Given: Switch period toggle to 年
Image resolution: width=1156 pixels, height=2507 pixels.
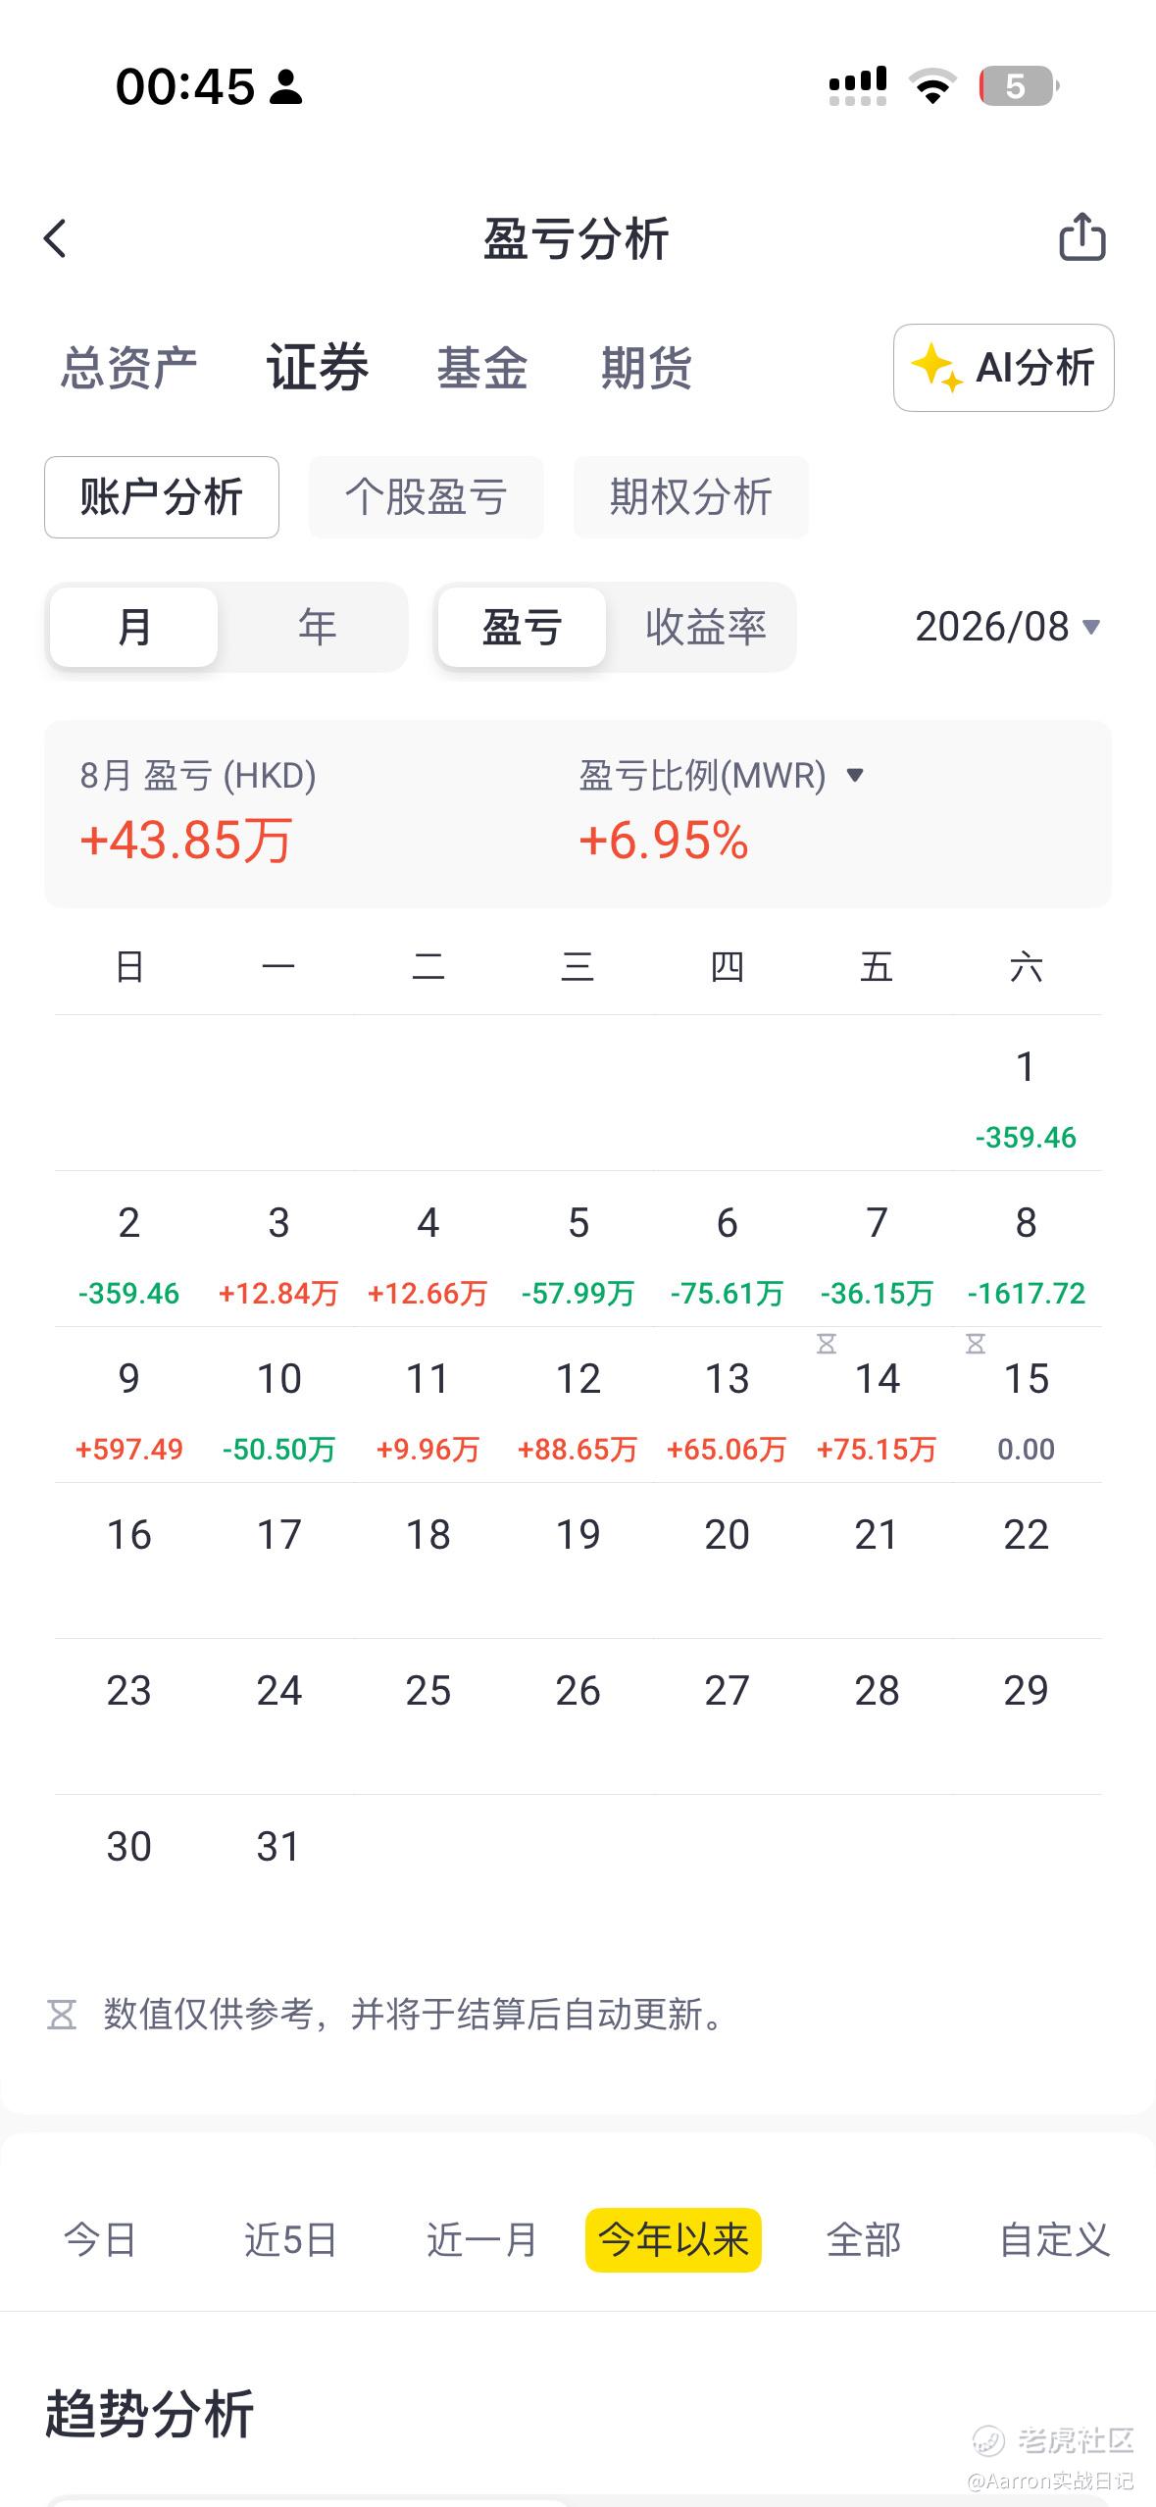Looking at the screenshot, I should [x=317, y=627].
